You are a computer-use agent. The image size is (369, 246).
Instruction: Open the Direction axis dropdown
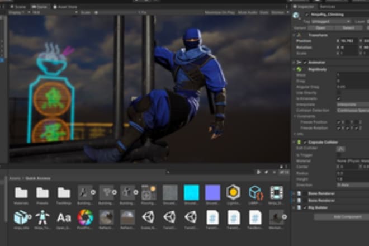[x=353, y=185]
